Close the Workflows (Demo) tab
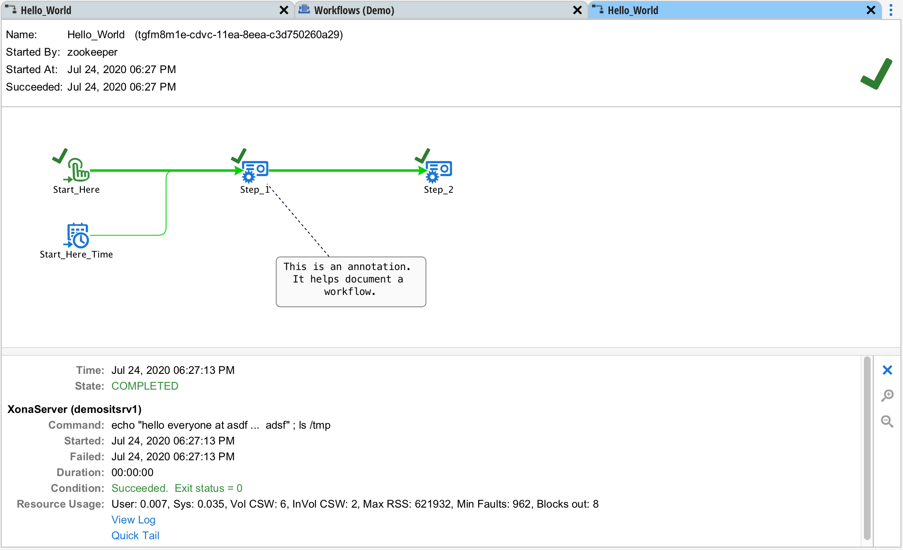 (x=577, y=10)
